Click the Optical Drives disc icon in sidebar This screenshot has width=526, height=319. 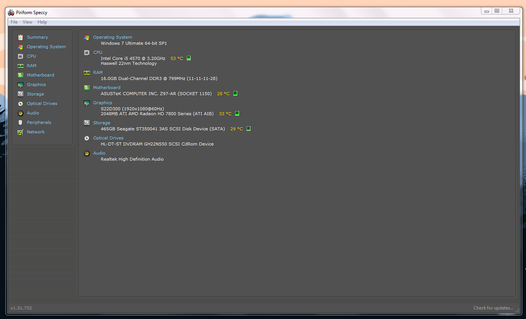[21, 104]
